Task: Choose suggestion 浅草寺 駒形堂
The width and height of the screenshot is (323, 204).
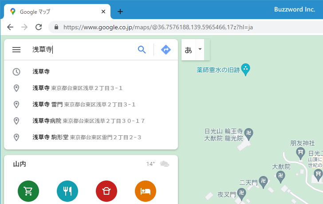Action: pos(91,137)
